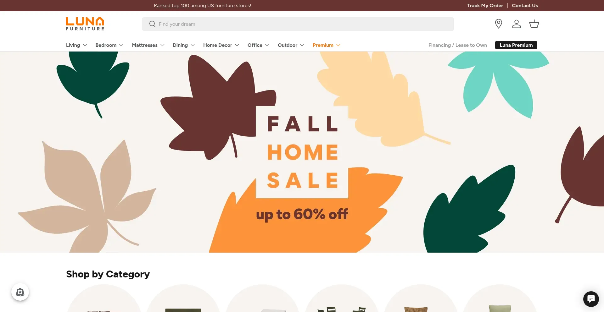Open the orange Premium menu

[327, 45]
